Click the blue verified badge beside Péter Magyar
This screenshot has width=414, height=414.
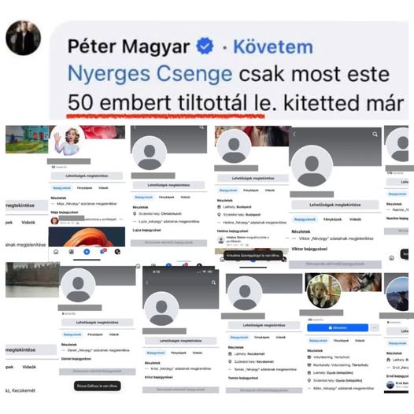[205, 46]
